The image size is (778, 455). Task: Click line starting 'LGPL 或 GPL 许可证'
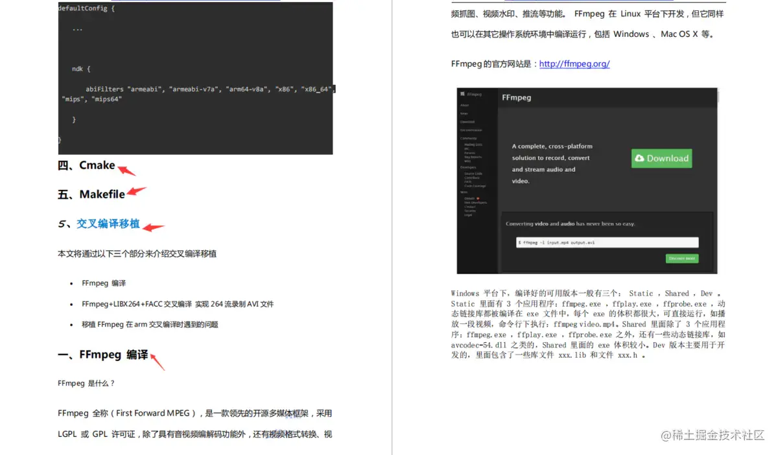pyautogui.click(x=194, y=434)
